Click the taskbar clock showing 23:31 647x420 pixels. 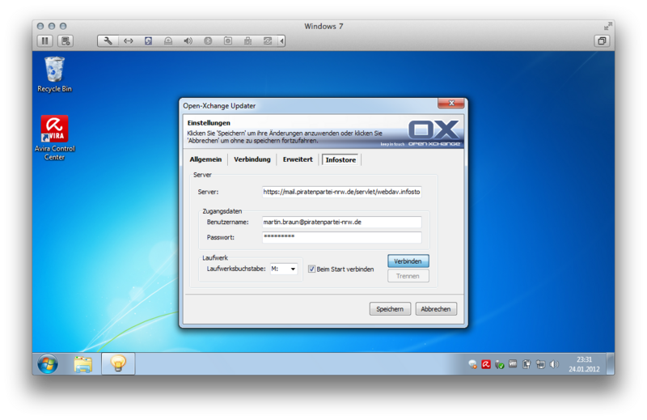[584, 364]
